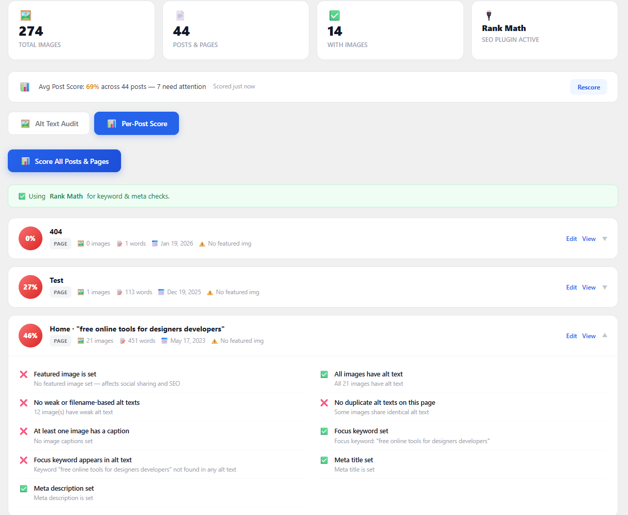Click Home page title with focus keyword
This screenshot has width=628, height=515.
point(137,329)
